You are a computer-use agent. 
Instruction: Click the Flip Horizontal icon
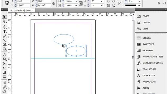tap(108, 5)
